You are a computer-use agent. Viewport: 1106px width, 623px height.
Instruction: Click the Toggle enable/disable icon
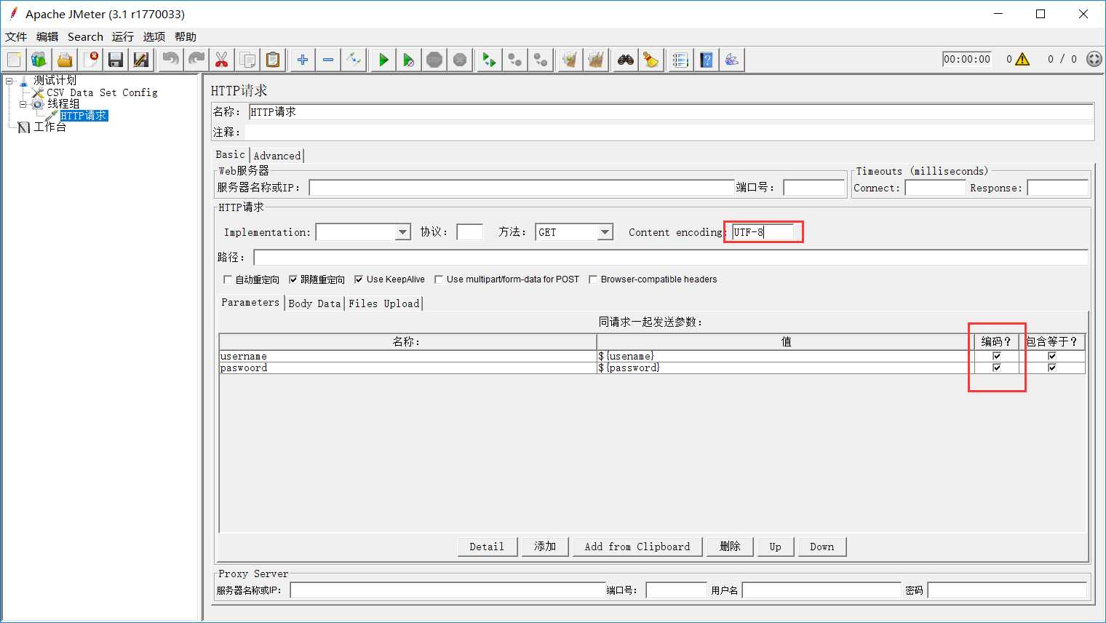(x=354, y=60)
